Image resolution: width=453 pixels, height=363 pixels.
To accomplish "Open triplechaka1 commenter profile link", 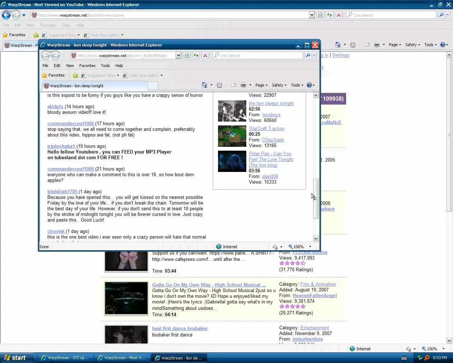I will click(62, 146).
